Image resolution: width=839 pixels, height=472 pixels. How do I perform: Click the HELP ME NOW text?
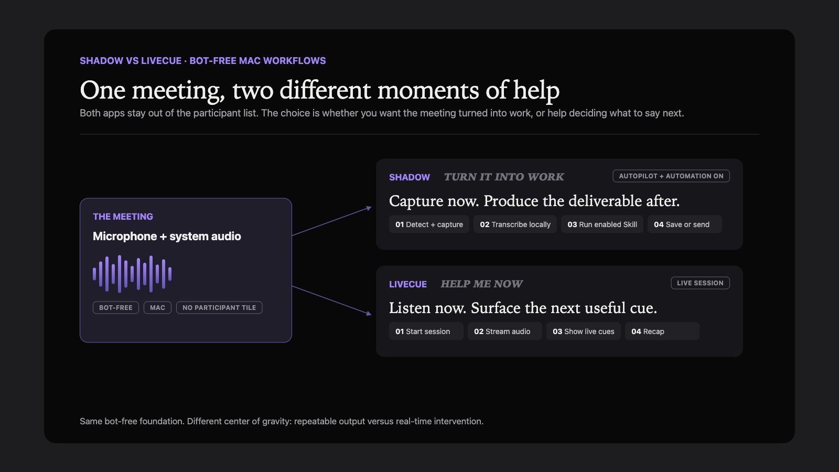(x=481, y=284)
